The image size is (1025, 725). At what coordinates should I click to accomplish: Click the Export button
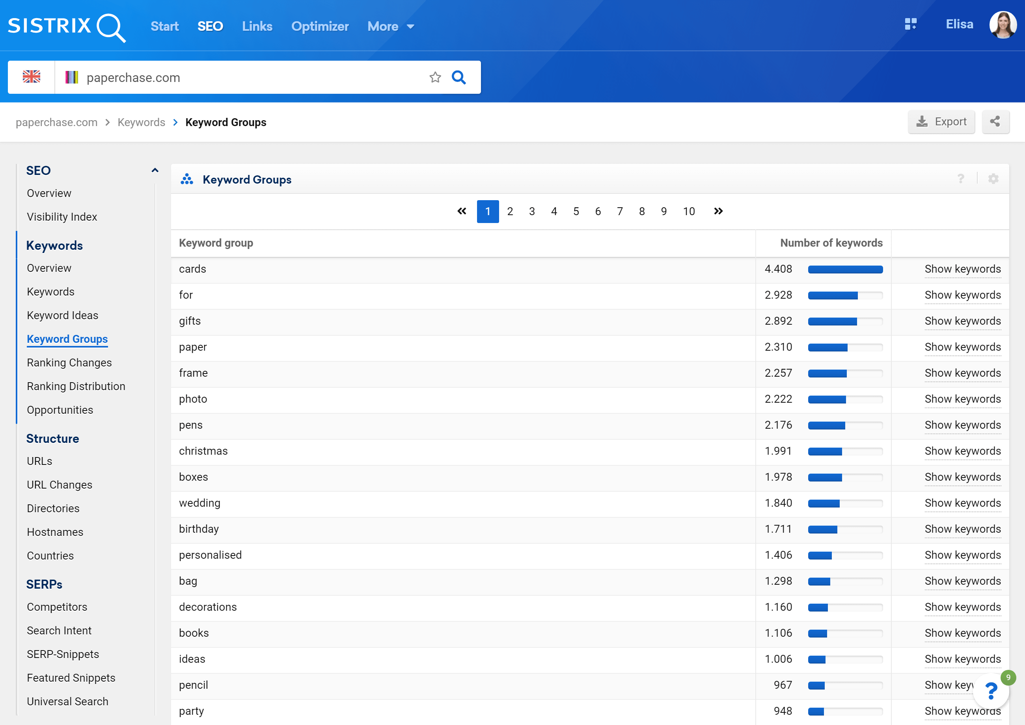[941, 121]
